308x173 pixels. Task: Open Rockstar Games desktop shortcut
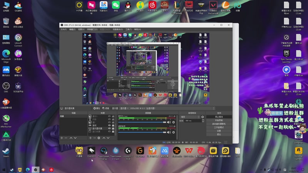coord(299,153)
